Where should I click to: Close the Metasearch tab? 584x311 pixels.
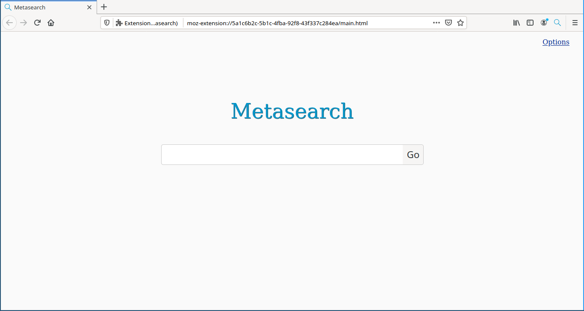pos(89,7)
